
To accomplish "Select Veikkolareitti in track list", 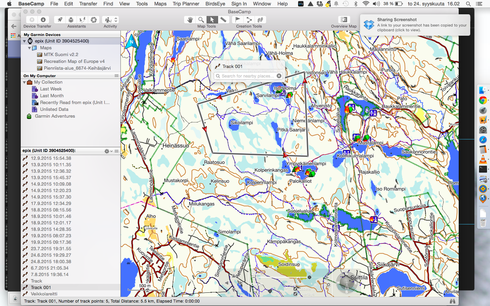I will click(44, 294).
